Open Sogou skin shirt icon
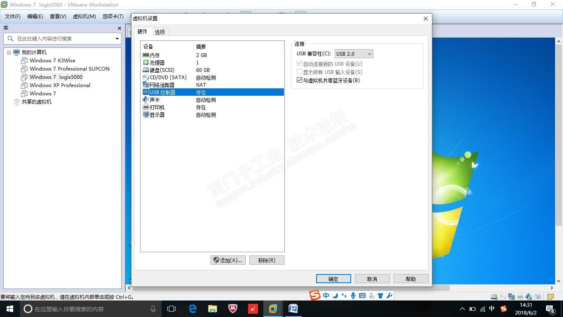Image resolution: width=563 pixels, height=317 pixels. point(380,296)
